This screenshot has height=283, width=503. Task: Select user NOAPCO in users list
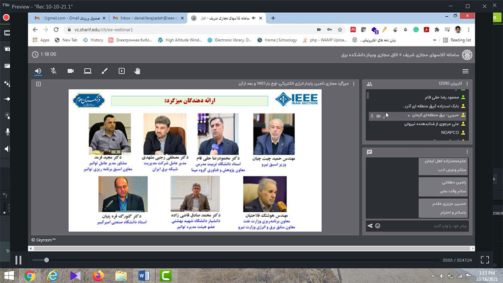click(x=449, y=133)
